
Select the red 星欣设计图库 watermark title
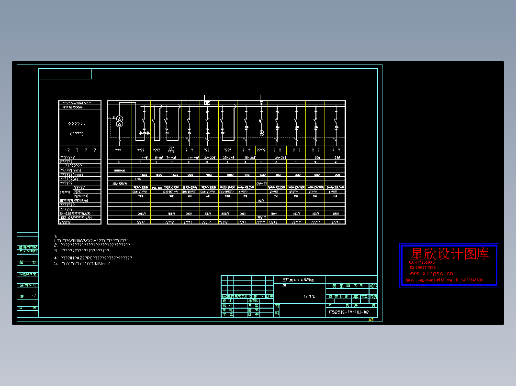[449, 254]
